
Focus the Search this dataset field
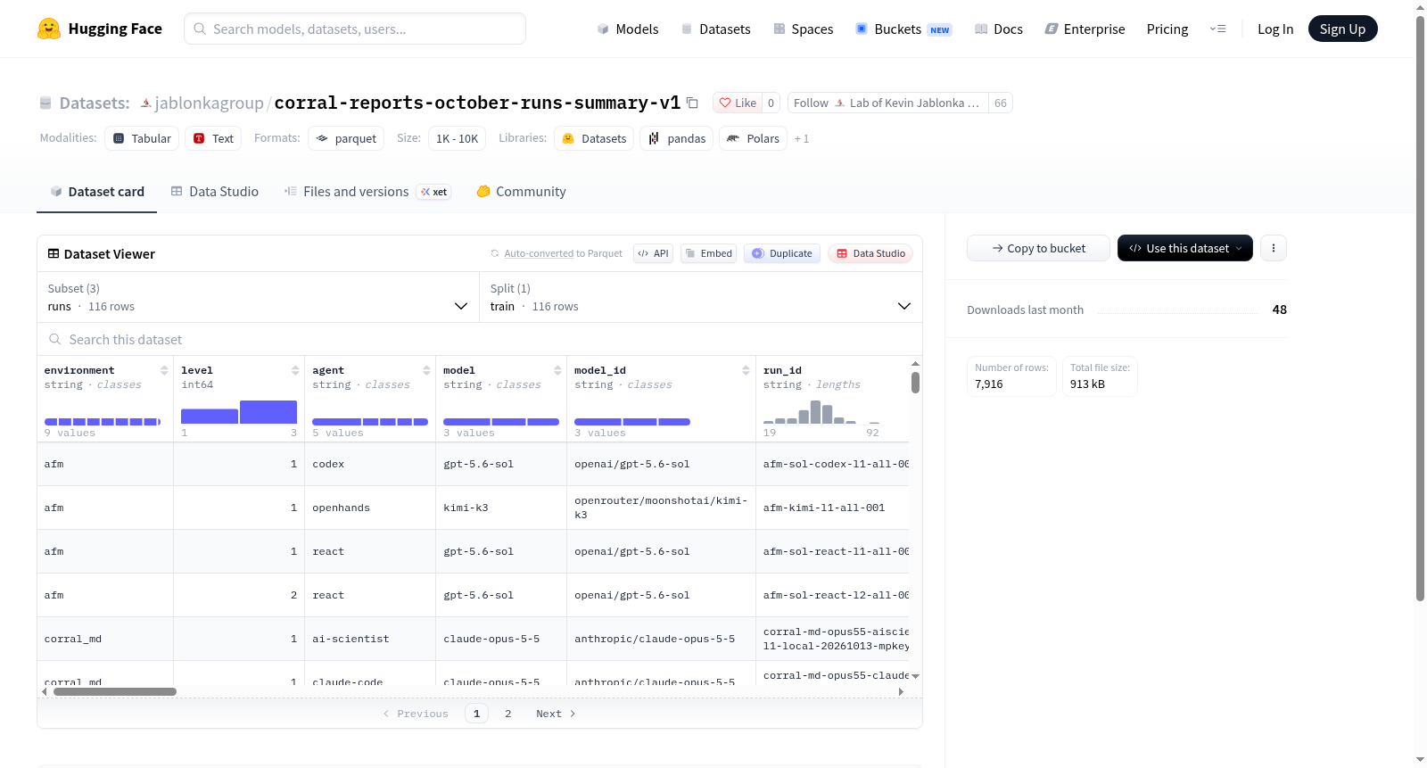[x=480, y=340]
